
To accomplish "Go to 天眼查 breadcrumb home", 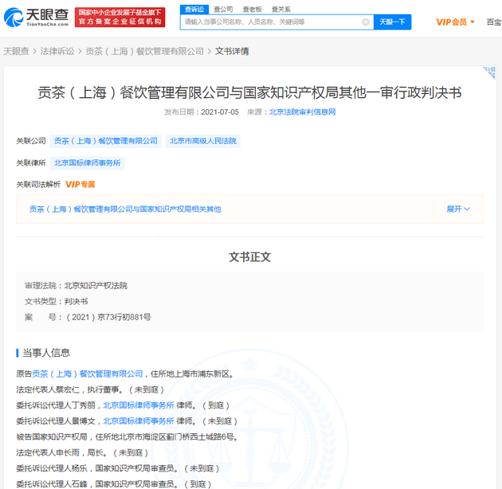I will 16,51.
